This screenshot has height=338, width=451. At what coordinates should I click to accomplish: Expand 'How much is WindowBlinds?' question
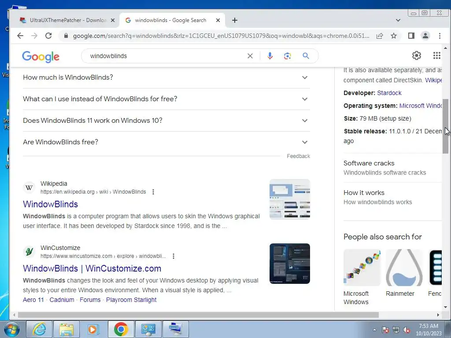(x=166, y=77)
